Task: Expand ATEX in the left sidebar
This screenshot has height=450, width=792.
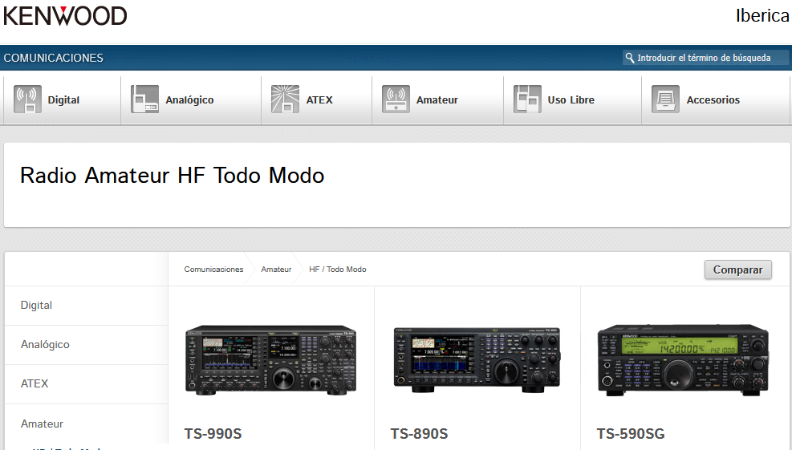Action: coord(35,384)
